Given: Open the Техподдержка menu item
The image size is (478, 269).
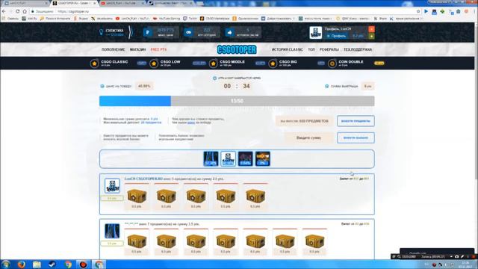Looking at the screenshot, I should pyautogui.click(x=358, y=49).
